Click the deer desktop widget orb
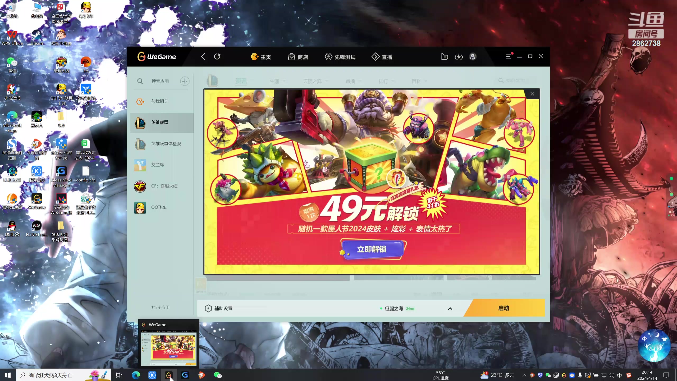Screen dimensions: 677x381 654,346
